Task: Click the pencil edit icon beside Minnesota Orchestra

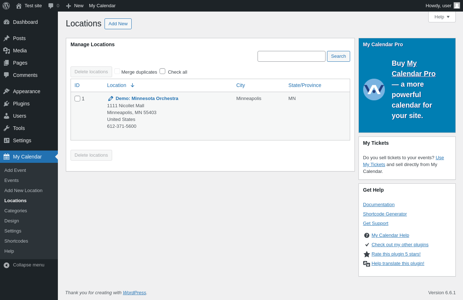Action: pyautogui.click(x=111, y=99)
